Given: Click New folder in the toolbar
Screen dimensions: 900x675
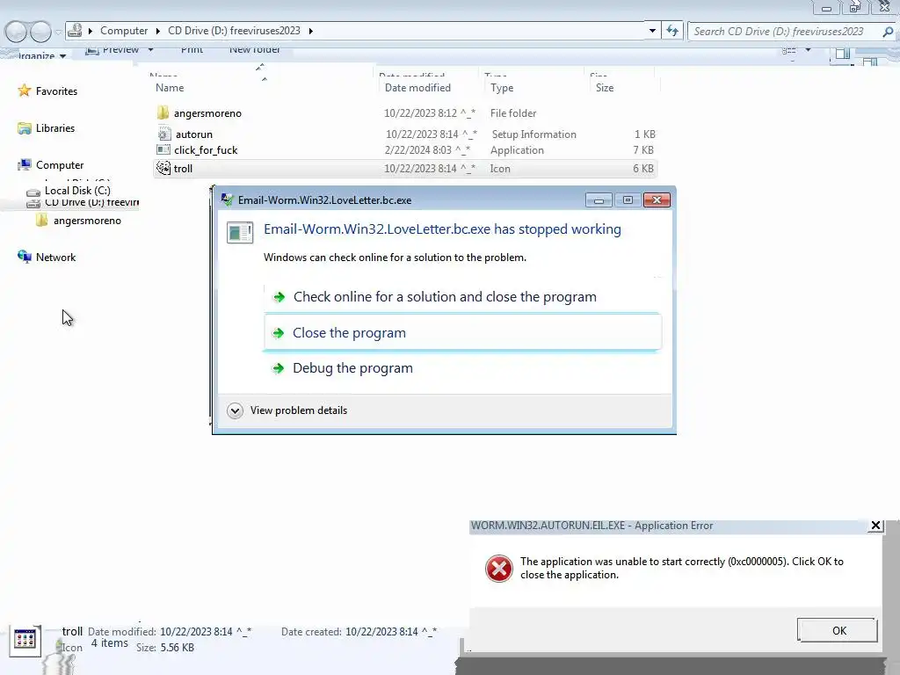Looking at the screenshot, I should [x=255, y=50].
